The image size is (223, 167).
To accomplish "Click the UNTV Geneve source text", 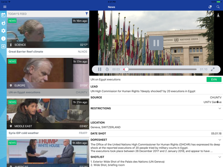I will pyautogui.click(x=212, y=102).
